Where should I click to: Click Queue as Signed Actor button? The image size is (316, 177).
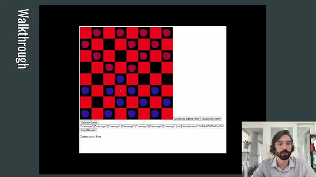[187, 119]
